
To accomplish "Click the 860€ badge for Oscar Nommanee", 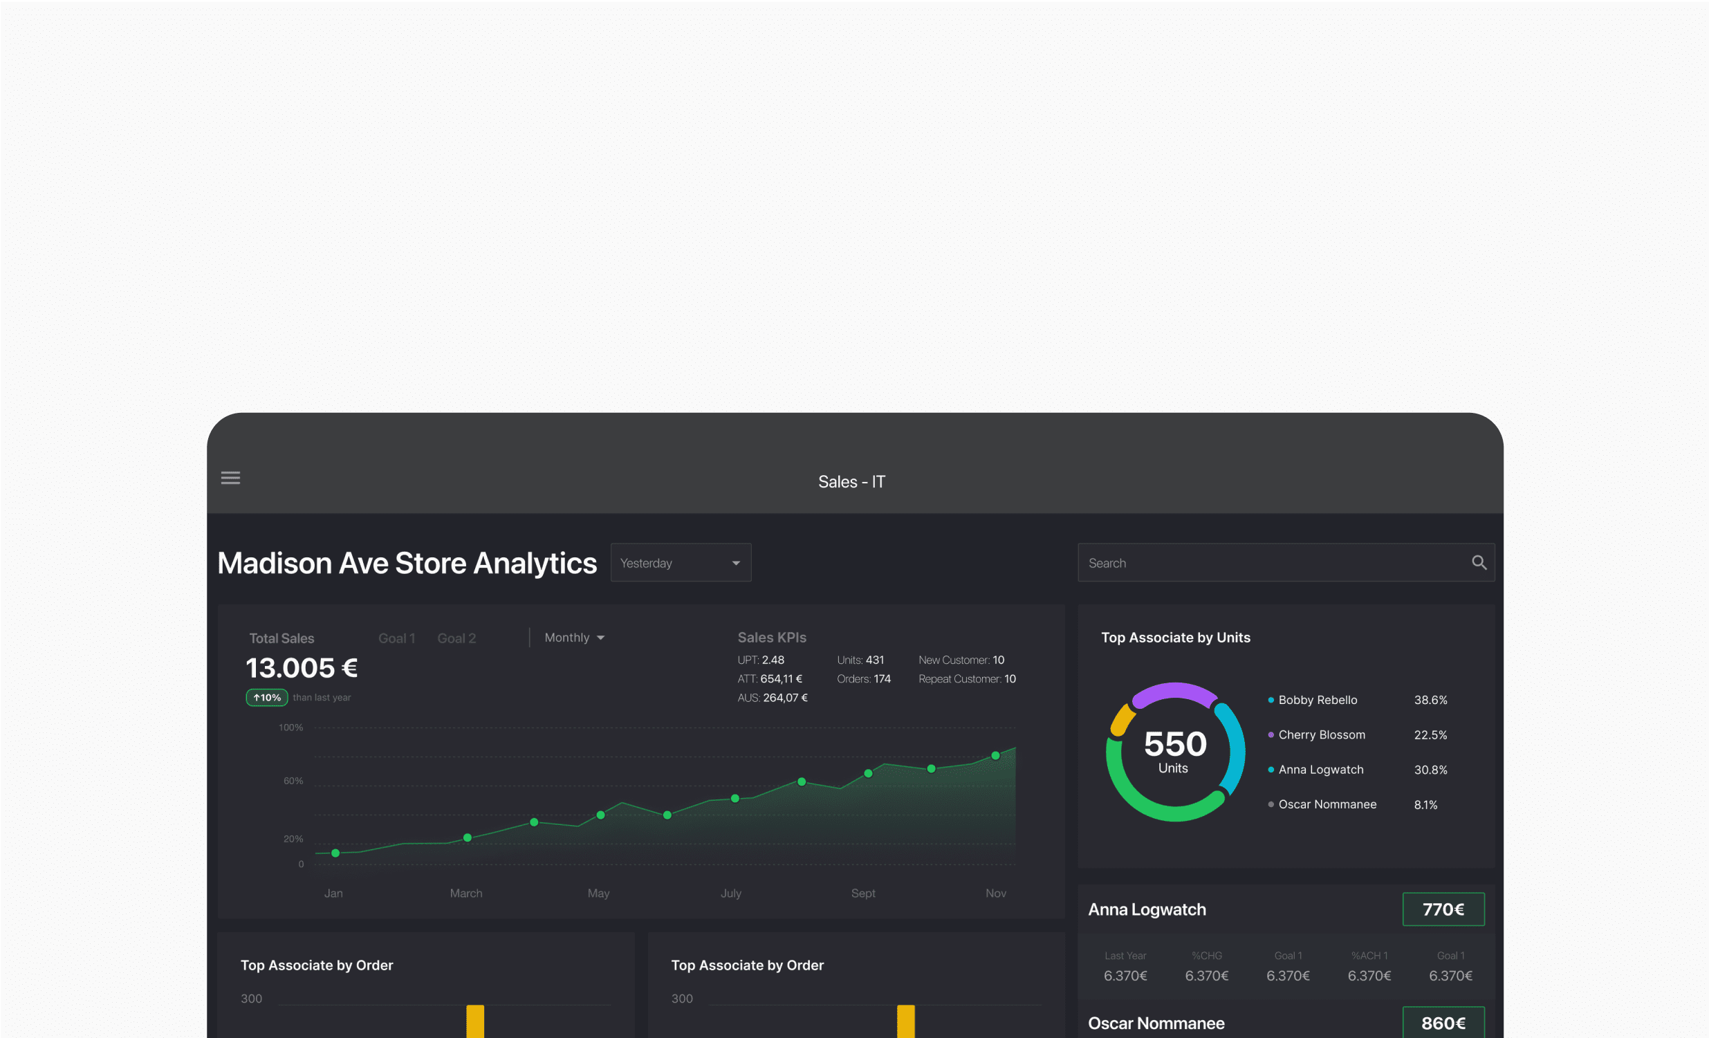I will click(x=1443, y=1023).
